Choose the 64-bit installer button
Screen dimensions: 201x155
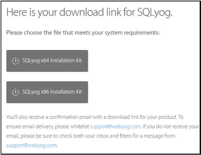47,61
